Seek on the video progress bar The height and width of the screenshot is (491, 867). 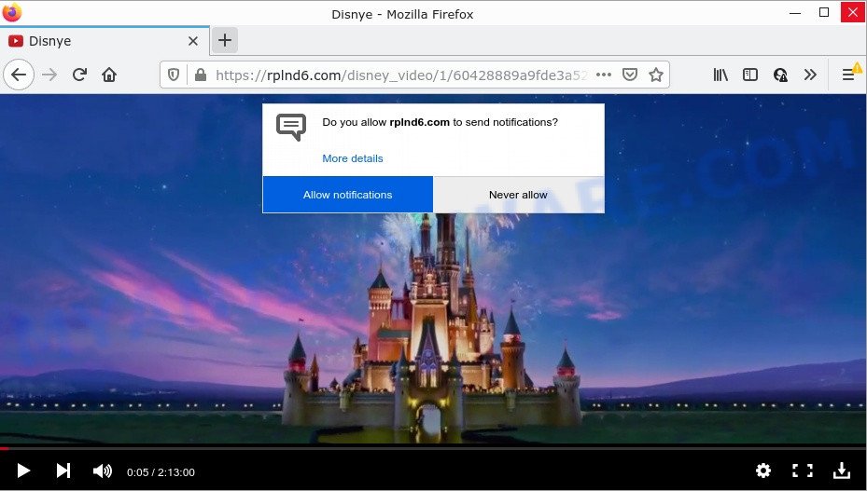point(433,448)
